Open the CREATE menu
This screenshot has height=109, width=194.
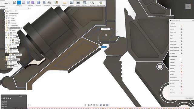click(x=30, y=6)
